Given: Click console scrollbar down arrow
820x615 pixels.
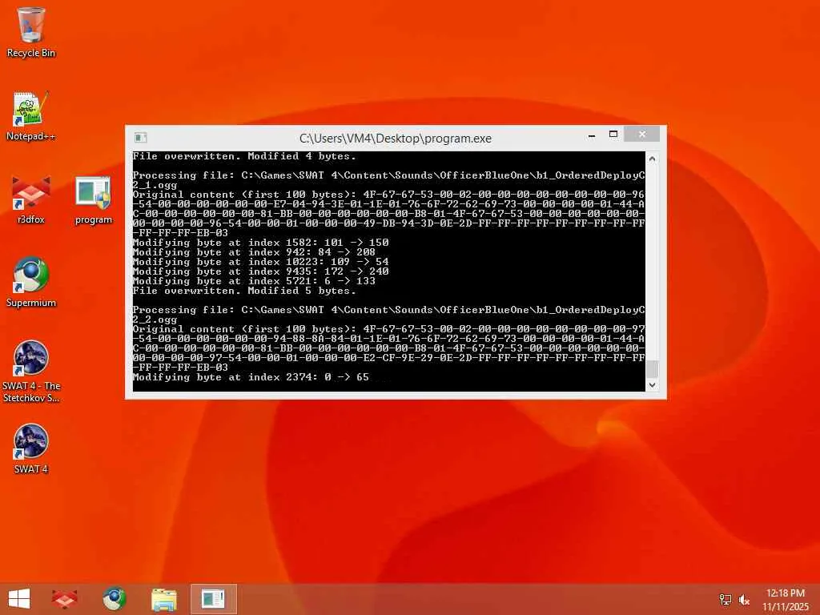Looking at the screenshot, I should coord(652,385).
